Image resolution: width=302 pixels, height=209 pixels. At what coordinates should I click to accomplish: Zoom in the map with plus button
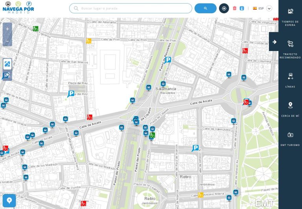tap(7, 29)
